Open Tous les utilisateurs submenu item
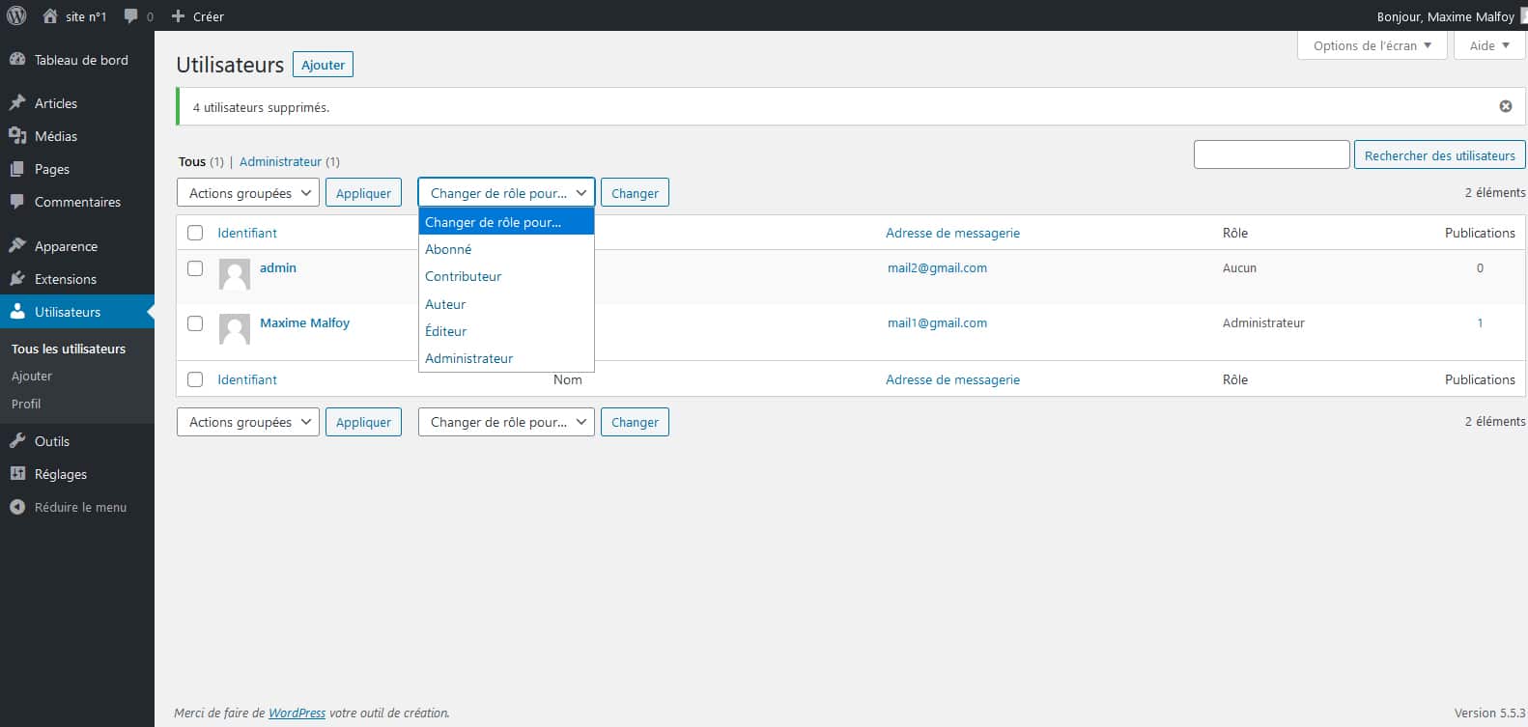The height and width of the screenshot is (727, 1528). pos(69,349)
